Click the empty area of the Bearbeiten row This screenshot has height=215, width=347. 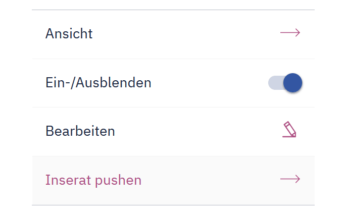coord(197,132)
